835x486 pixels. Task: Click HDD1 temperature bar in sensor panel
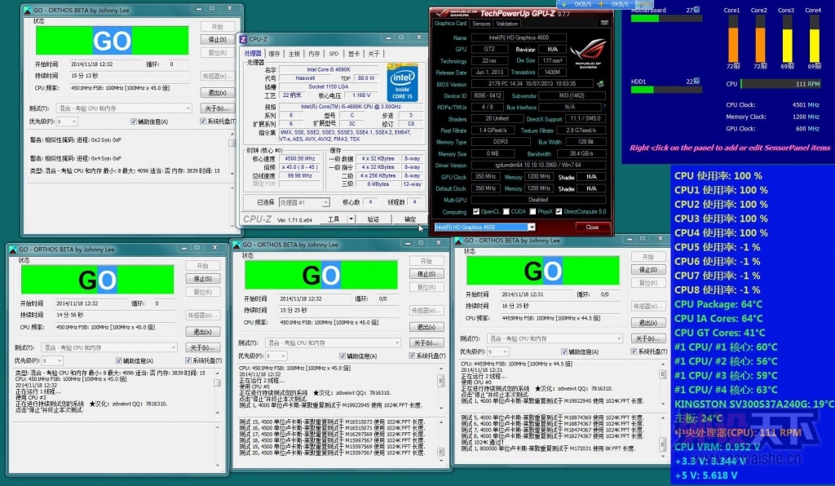(666, 90)
